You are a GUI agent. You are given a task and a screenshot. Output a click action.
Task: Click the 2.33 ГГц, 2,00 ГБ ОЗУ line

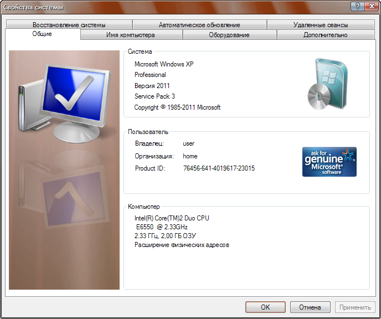click(x=165, y=236)
